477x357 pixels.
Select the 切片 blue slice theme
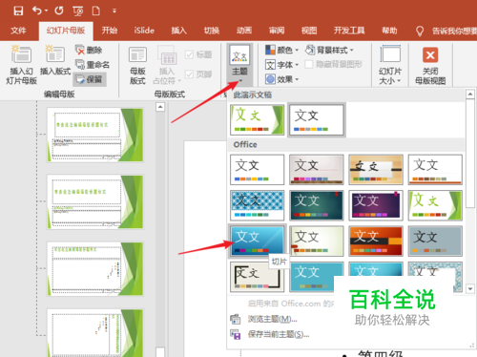(x=257, y=241)
